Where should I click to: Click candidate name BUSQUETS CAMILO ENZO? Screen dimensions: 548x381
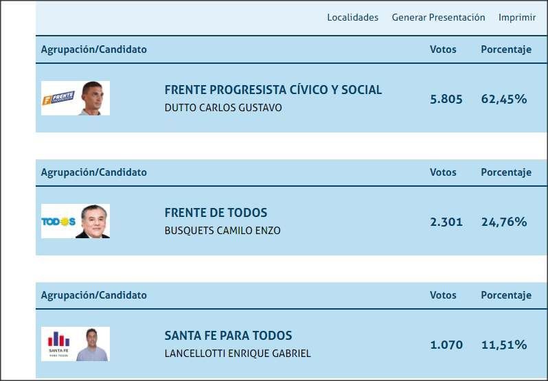[222, 231]
